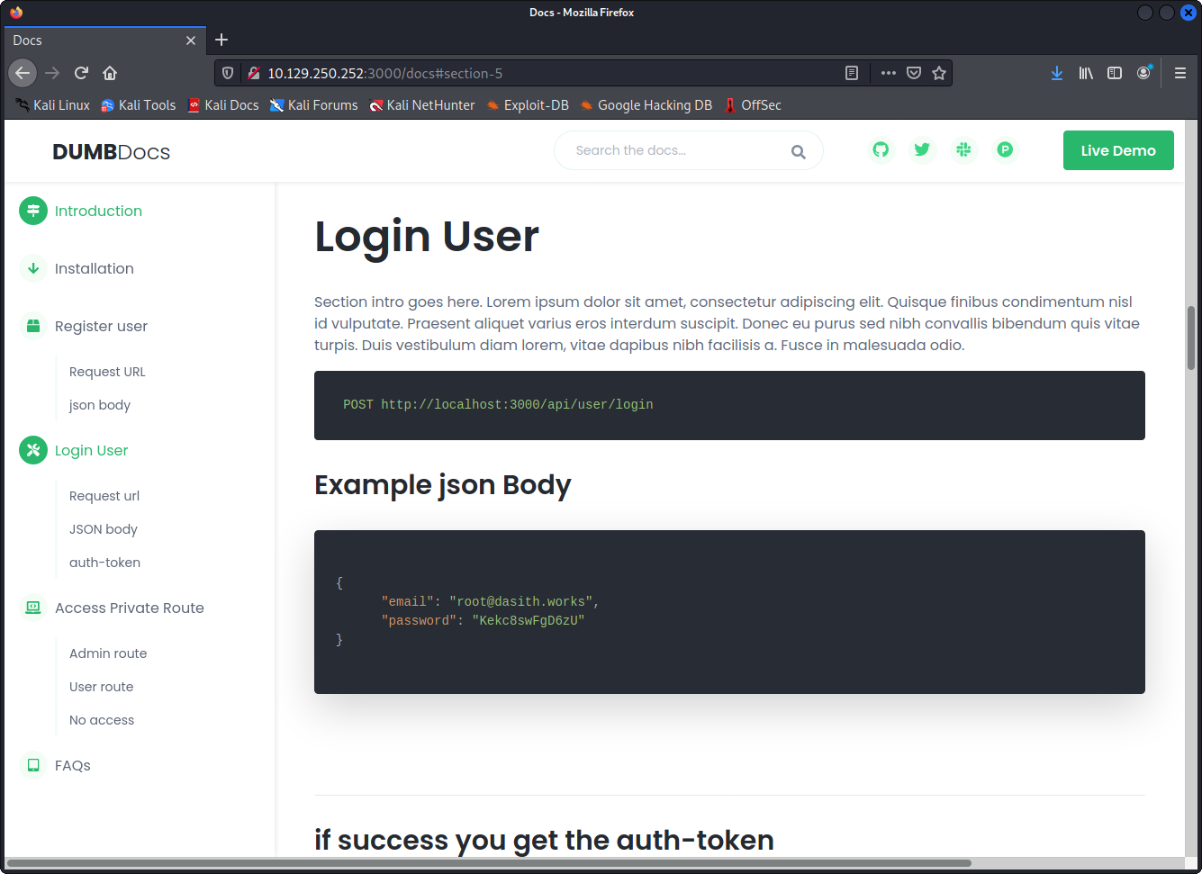Open the GitHub icon link

click(881, 149)
